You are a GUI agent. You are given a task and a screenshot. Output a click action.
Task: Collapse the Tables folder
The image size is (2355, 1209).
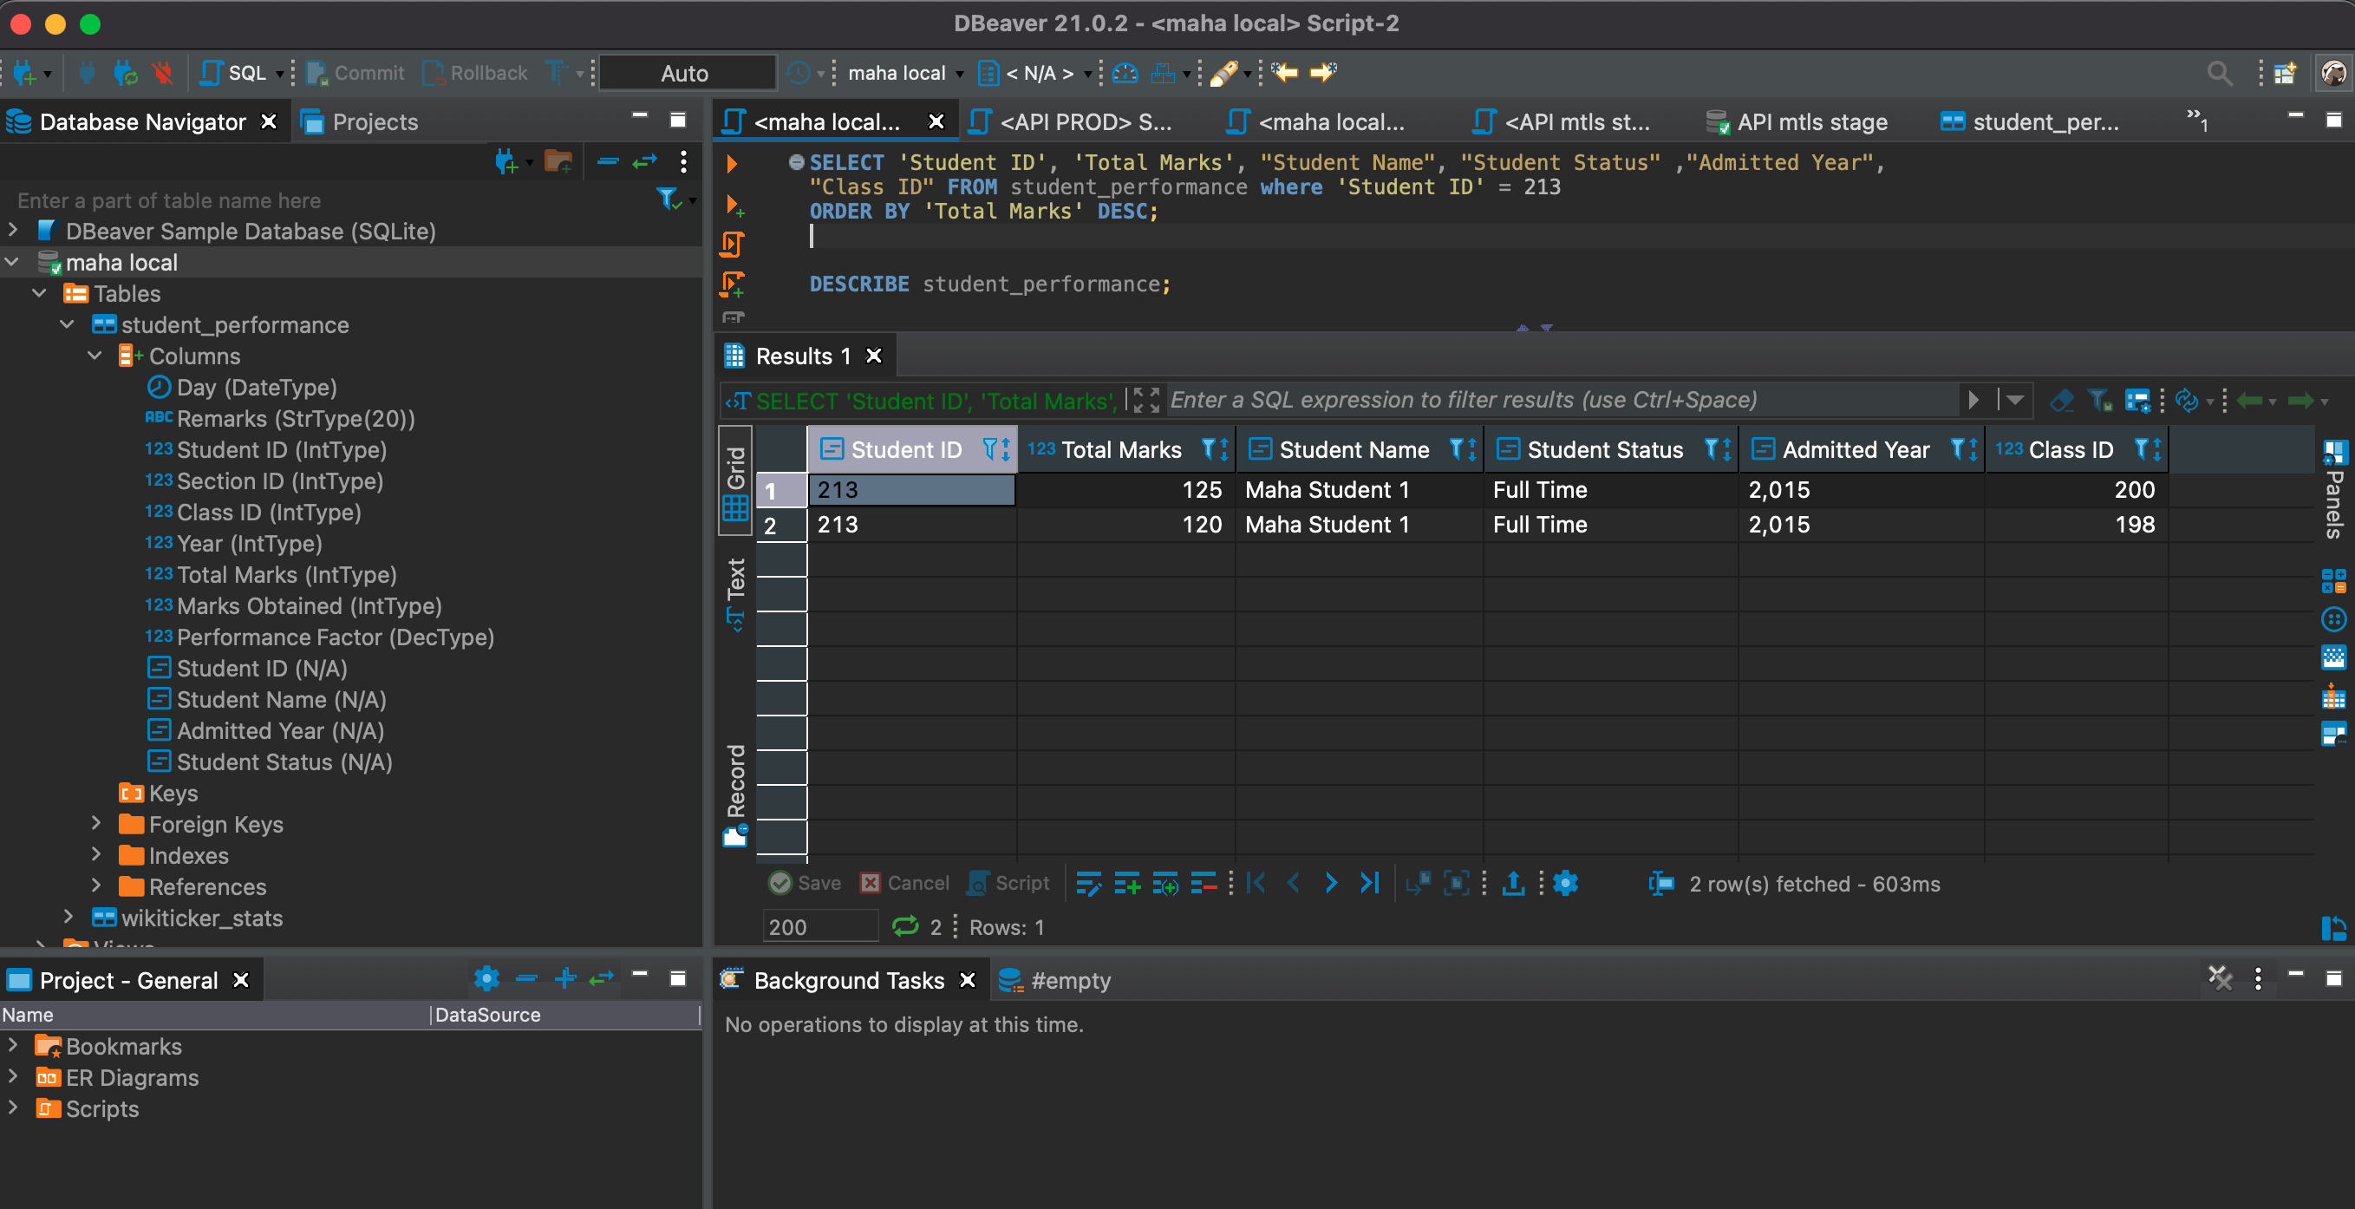click(x=39, y=292)
